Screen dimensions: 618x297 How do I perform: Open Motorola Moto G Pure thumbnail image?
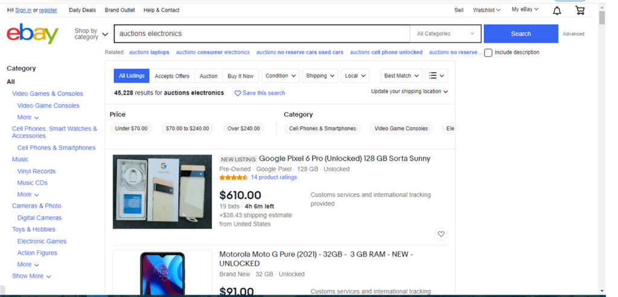pos(162,272)
